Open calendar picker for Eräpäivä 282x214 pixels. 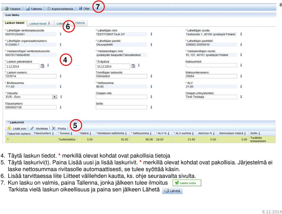pyautogui.click(x=133, y=66)
